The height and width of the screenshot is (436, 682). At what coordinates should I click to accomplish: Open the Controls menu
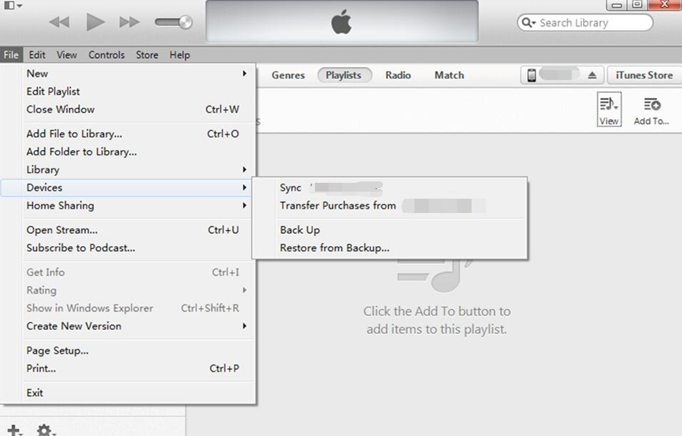(x=107, y=55)
